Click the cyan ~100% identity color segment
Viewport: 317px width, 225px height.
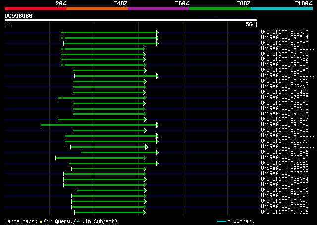(x=282, y=9)
